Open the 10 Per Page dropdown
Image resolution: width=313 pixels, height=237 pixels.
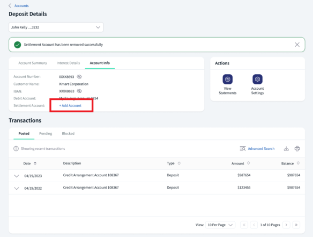click(x=220, y=225)
